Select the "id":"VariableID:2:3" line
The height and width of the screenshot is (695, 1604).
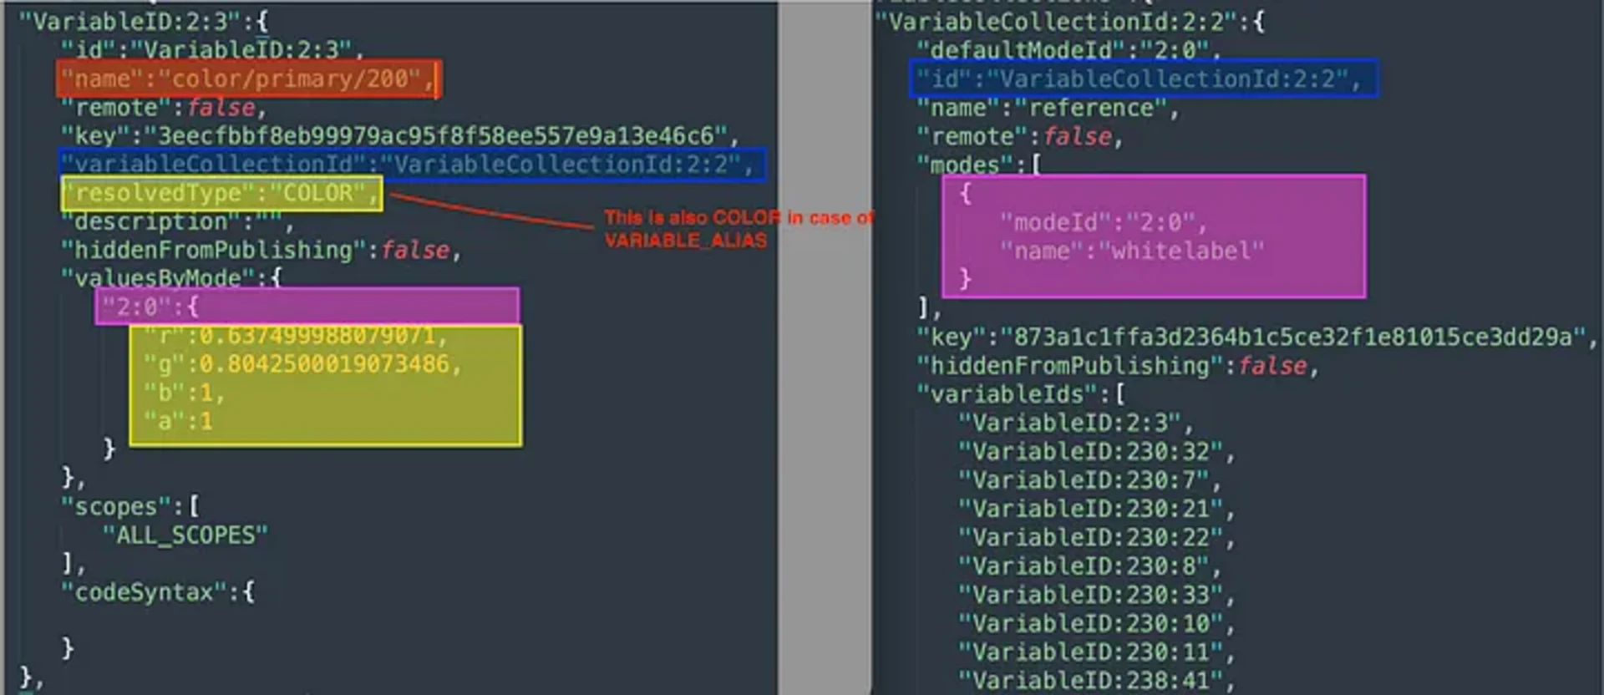[212, 50]
